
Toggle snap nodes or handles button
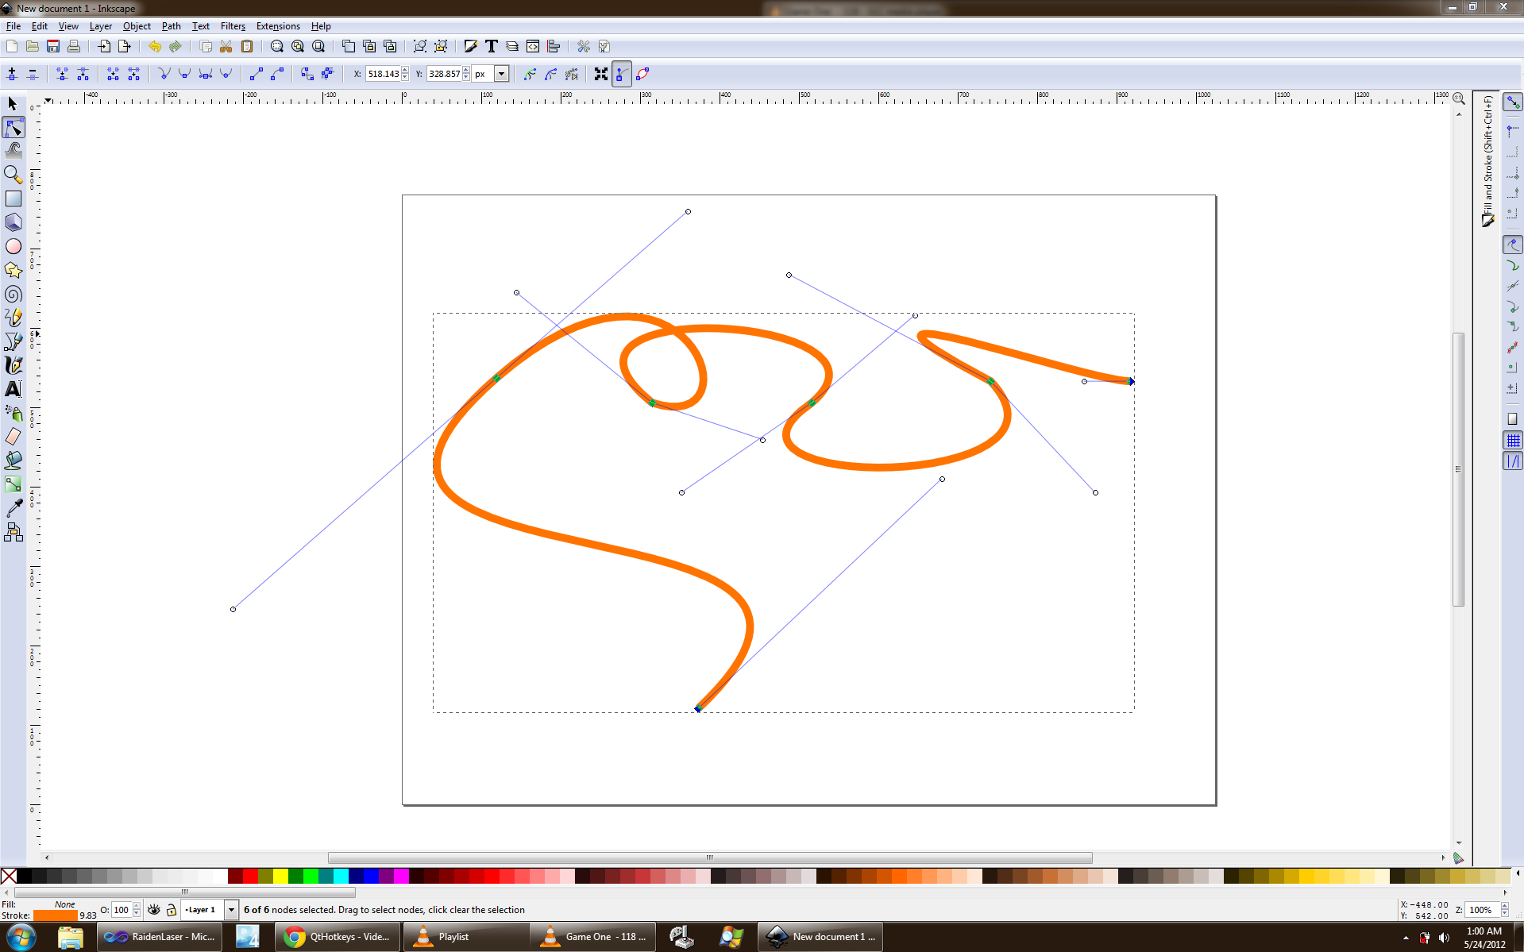click(1513, 245)
